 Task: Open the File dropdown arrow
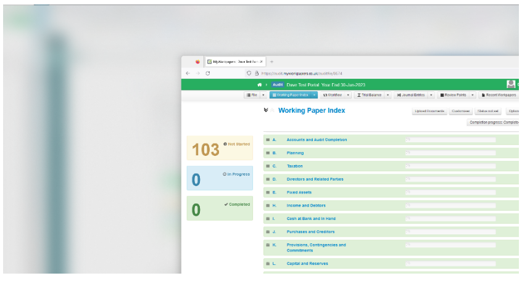[x=263, y=95]
